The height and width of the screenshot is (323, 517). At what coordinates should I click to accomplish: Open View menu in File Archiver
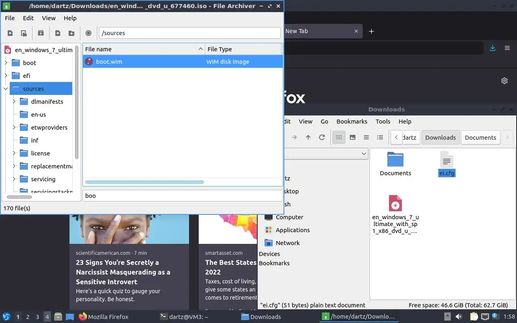click(x=49, y=18)
